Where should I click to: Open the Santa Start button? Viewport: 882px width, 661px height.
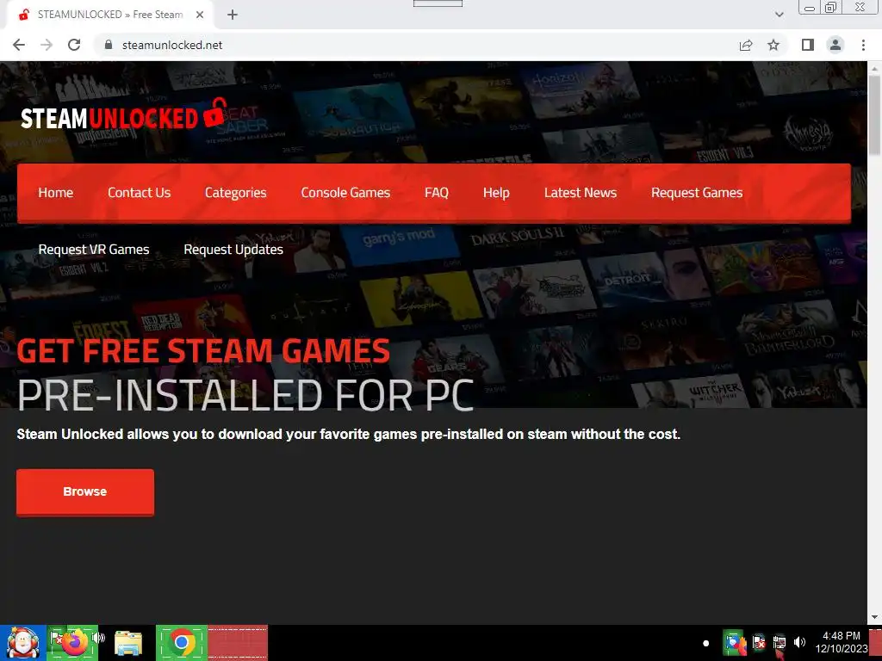[x=22, y=643]
